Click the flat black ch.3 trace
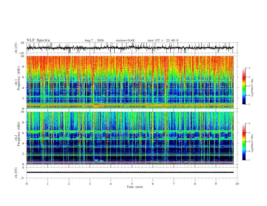The width and height of the screenshot is (267, 206). [x=130, y=172]
